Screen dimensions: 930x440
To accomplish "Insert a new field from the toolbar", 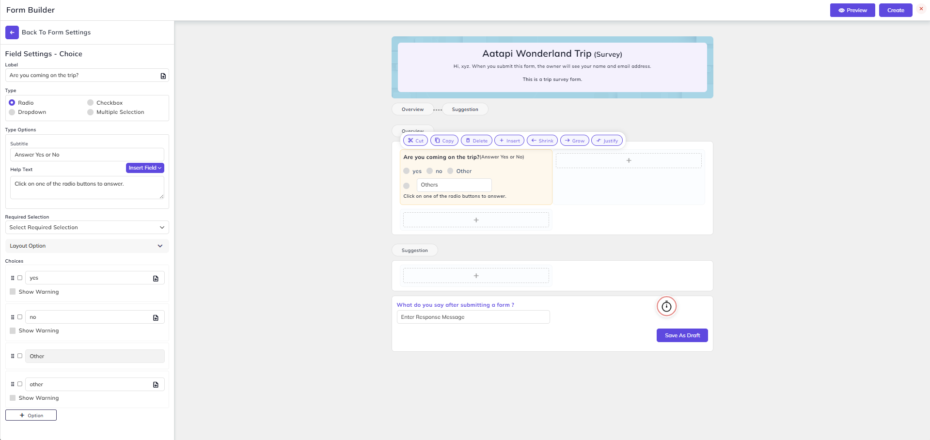I will pyautogui.click(x=509, y=141).
